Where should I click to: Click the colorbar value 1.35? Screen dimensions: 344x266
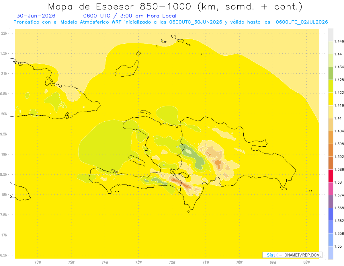tap(339, 246)
